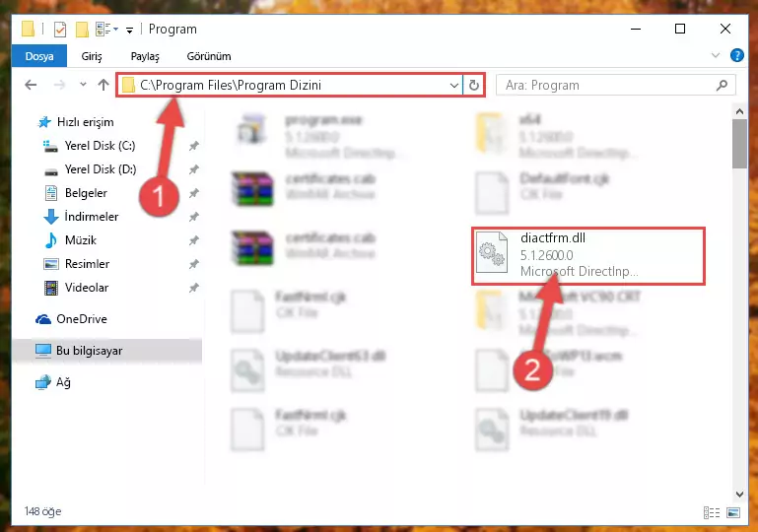Open OneDrive in the sidebar
The width and height of the screenshot is (758, 532).
pyautogui.click(x=81, y=319)
